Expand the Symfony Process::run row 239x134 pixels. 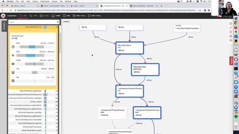click(x=33, y=95)
